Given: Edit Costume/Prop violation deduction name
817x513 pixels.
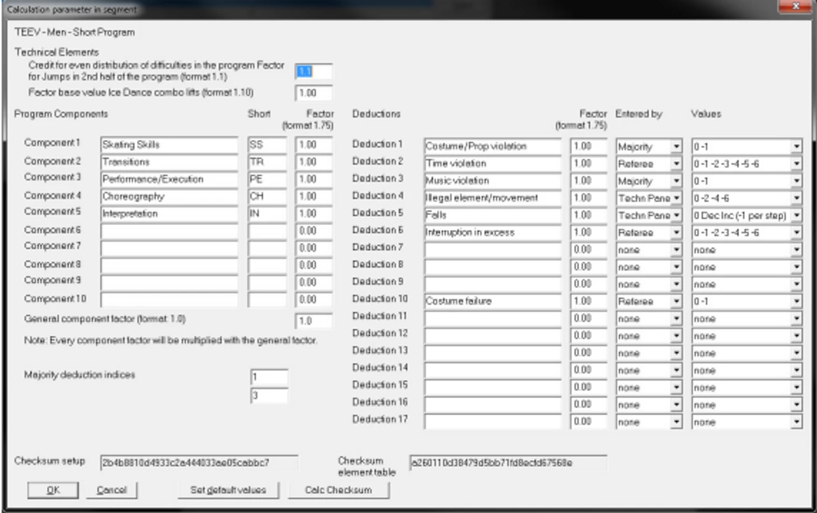Looking at the screenshot, I should [492, 146].
